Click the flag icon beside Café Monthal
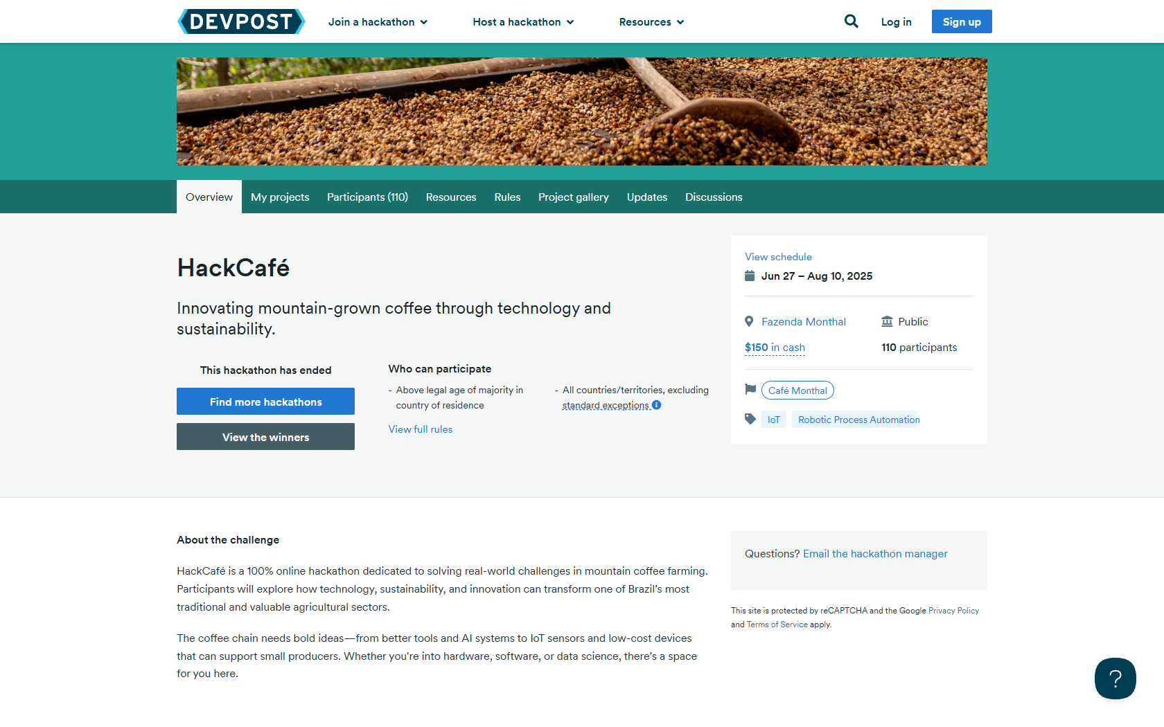This screenshot has height=727, width=1164. pyautogui.click(x=750, y=390)
